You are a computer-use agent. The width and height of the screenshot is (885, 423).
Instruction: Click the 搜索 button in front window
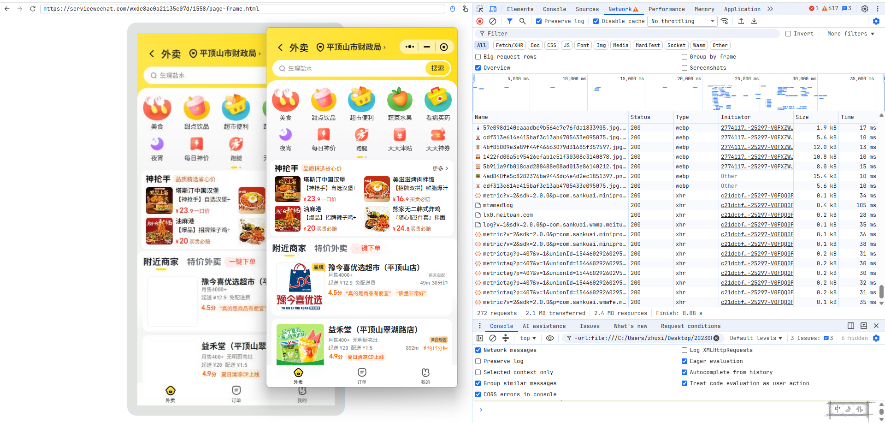(x=437, y=68)
